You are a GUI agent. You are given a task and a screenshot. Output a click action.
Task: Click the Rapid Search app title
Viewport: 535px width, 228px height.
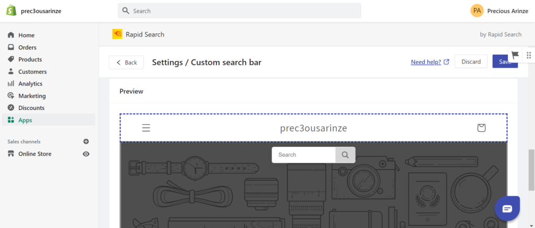click(145, 34)
